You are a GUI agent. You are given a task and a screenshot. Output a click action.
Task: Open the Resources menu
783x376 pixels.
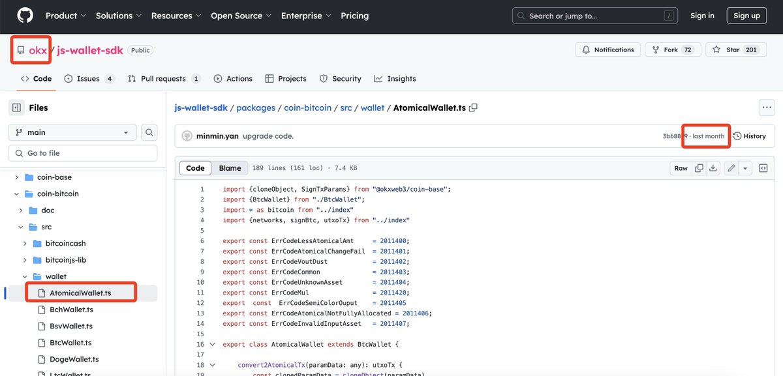click(x=176, y=16)
